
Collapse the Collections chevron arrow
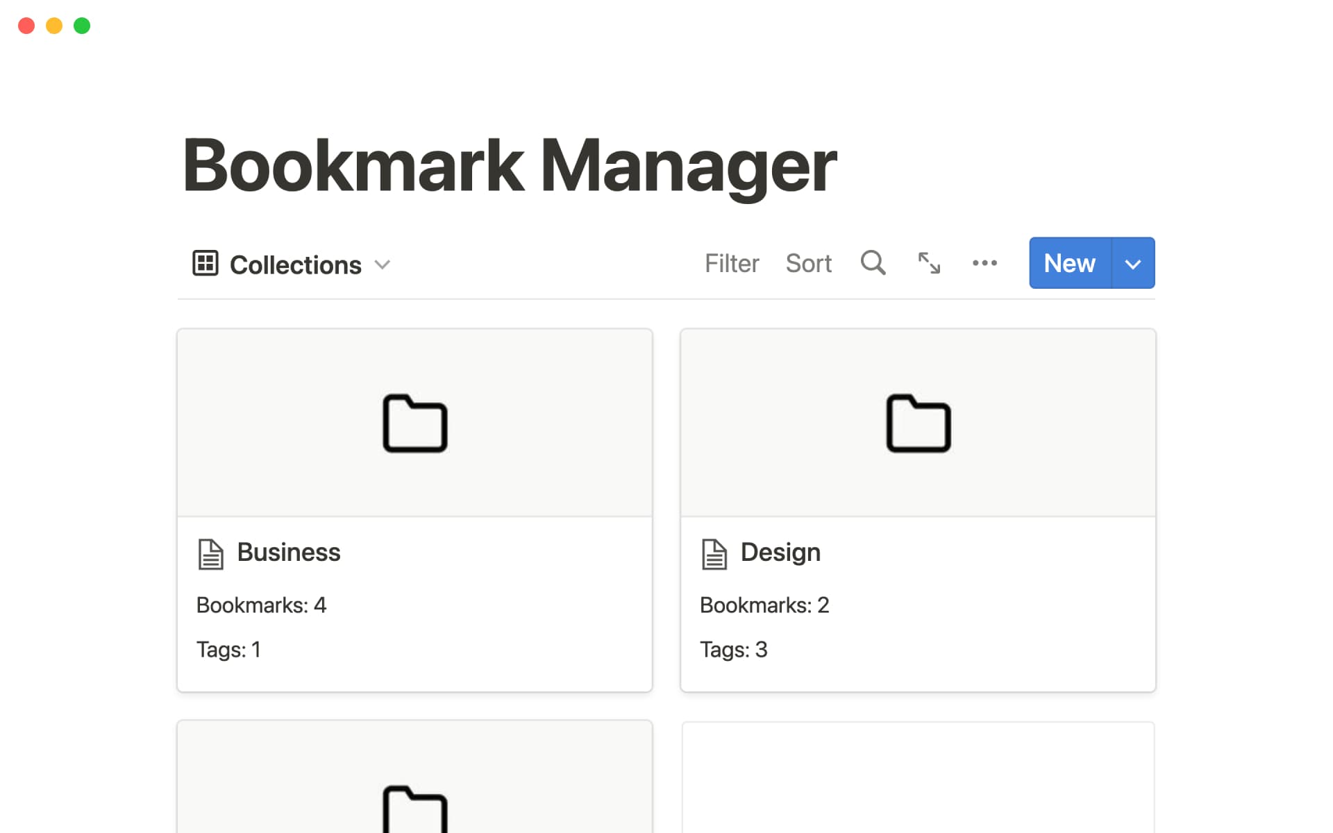pos(383,265)
